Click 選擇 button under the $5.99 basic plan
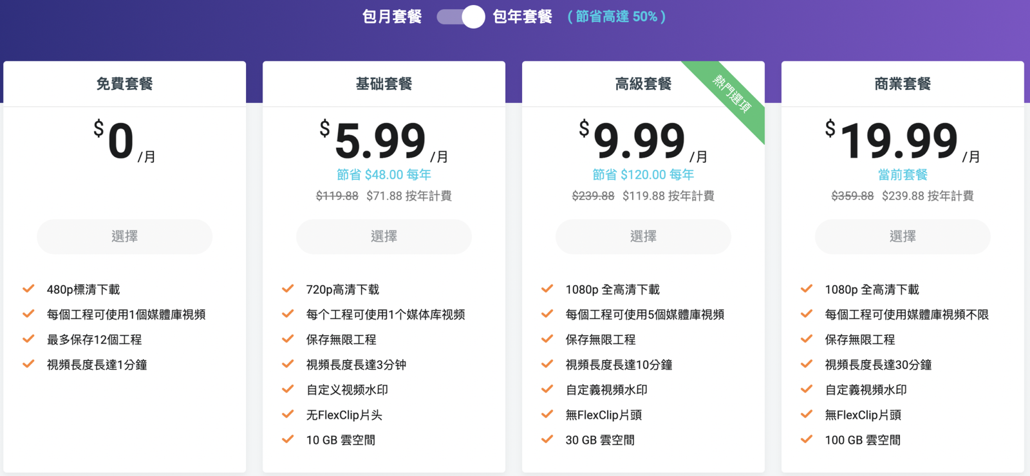The width and height of the screenshot is (1030, 476). point(384,237)
